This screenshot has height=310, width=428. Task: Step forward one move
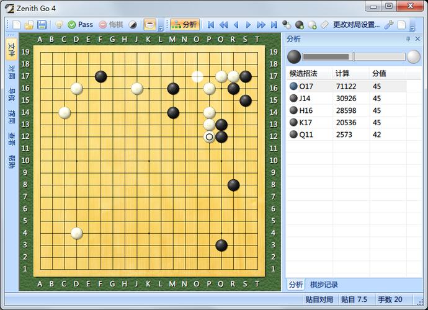(x=248, y=25)
